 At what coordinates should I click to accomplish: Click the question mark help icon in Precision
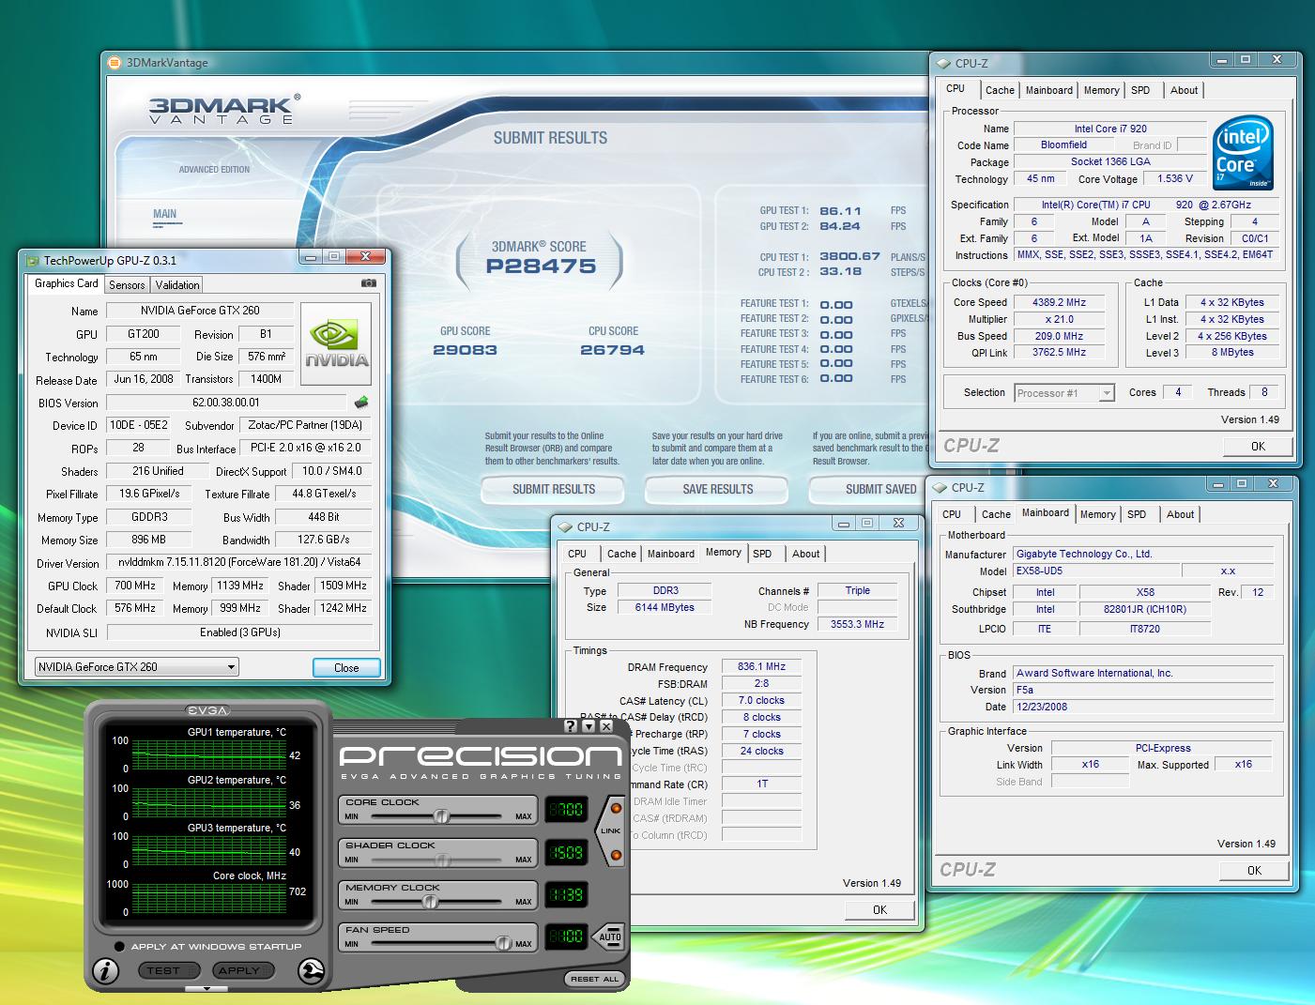571,726
